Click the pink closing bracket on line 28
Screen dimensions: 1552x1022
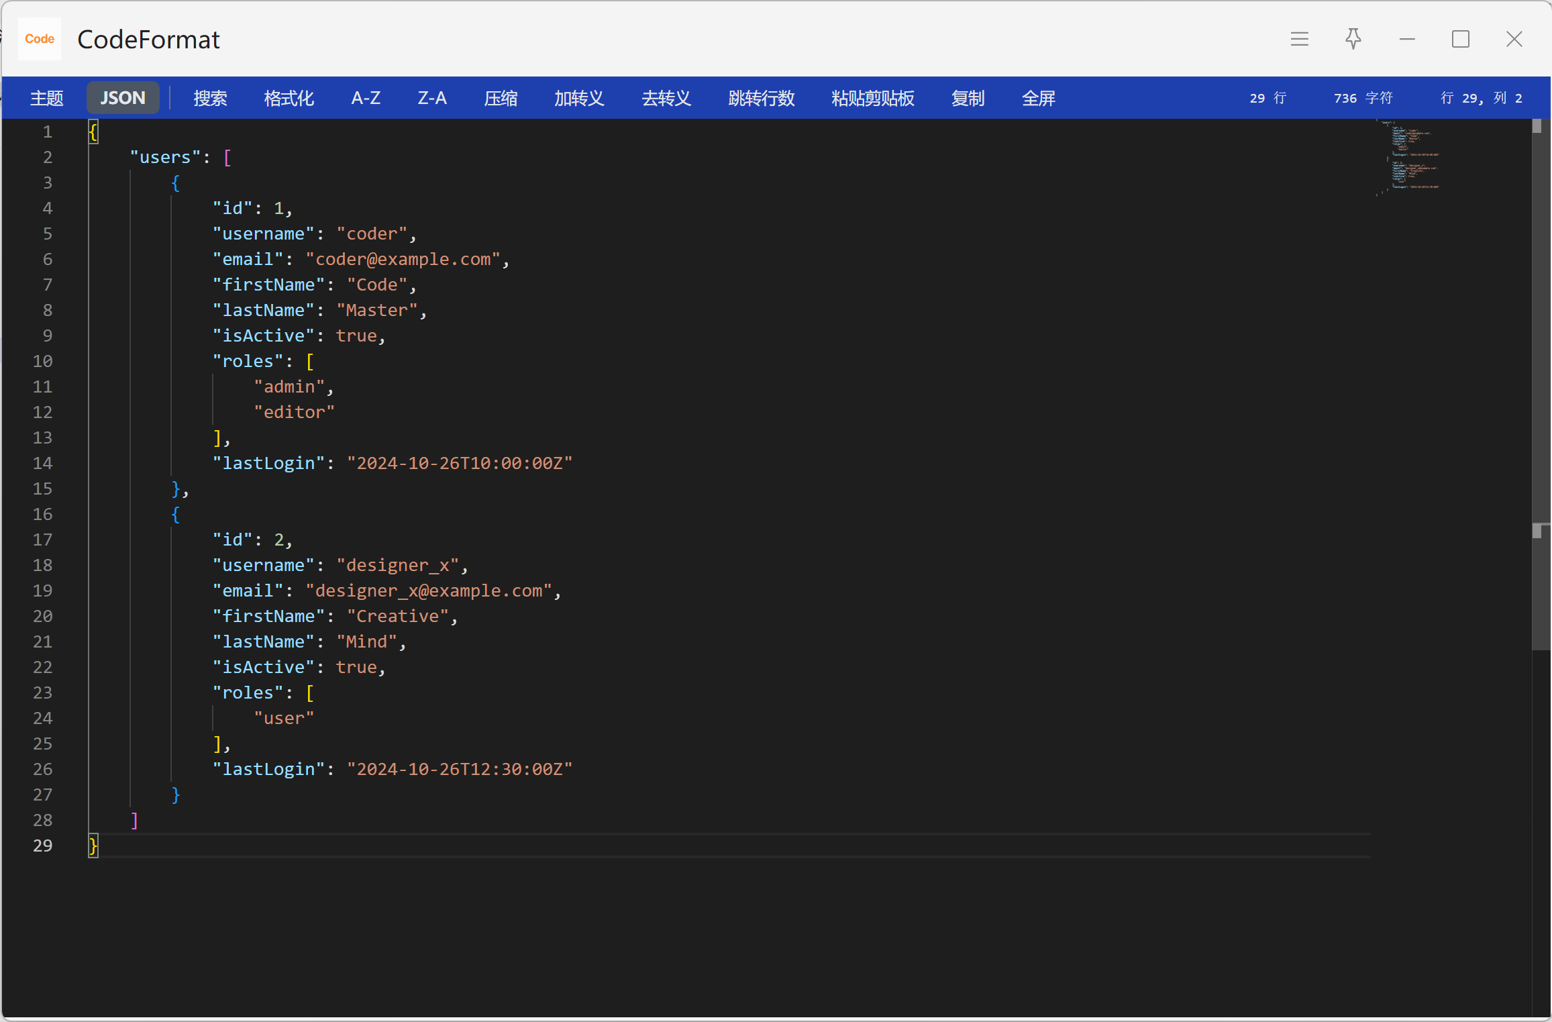(x=134, y=820)
